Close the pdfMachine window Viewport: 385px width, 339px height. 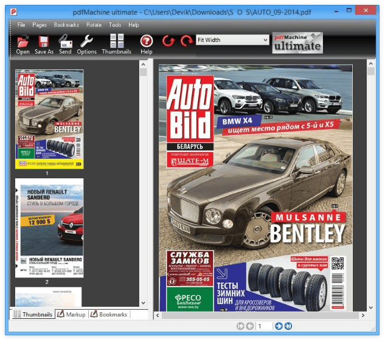(366, 10)
